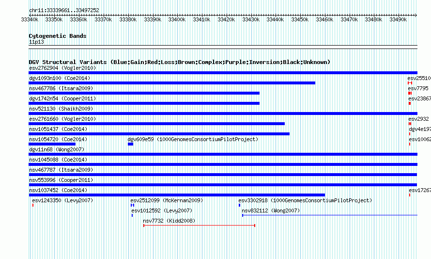This screenshot has width=431, height=259.
Task: Select the 11p13 band label
Action: pos(36,42)
